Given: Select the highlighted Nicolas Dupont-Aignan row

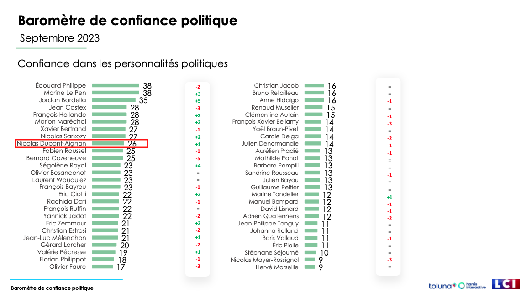Looking at the screenshot, I should click(81, 144).
